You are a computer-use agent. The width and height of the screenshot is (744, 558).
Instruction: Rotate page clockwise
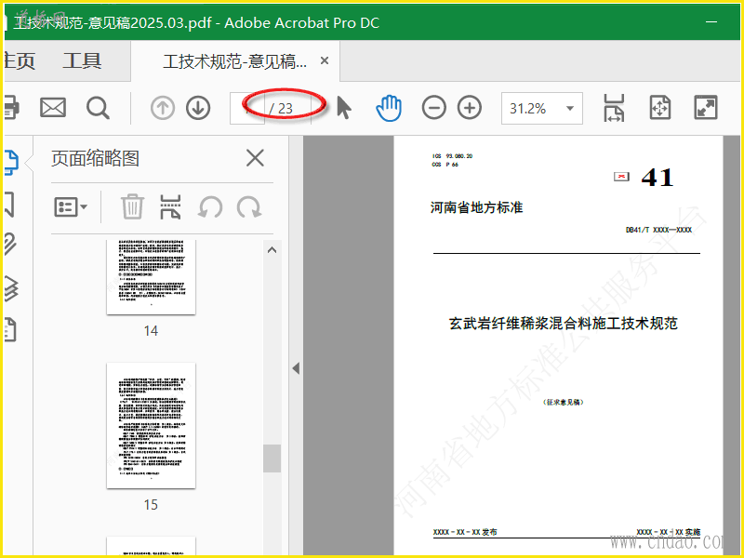pyautogui.click(x=249, y=206)
